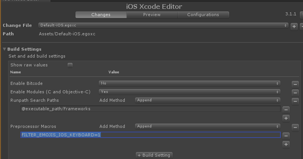Click the + Build Setting button
The width and height of the screenshot is (303, 159).
coord(154,155)
